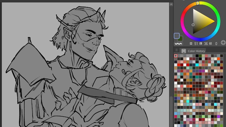Click the canvas vertical scrollbar thumb

tap(171, 112)
